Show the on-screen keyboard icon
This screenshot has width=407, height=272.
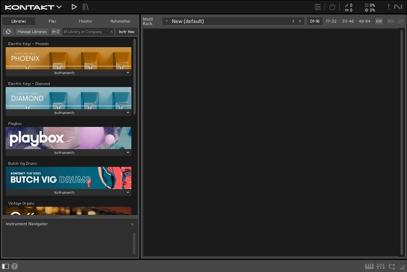(369, 266)
